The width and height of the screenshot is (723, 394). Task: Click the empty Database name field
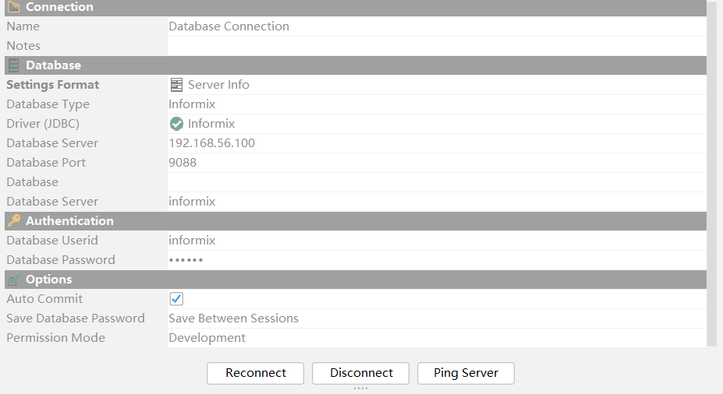437,181
